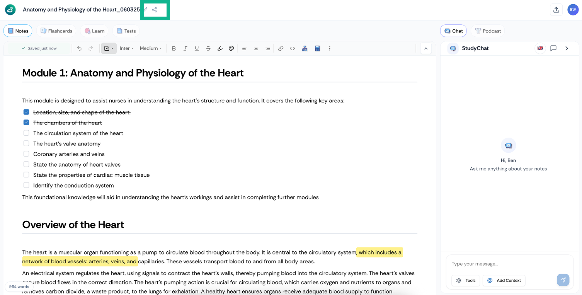Image resolution: width=582 pixels, height=295 pixels.
Task: Click the Tools button in chat
Action: (466, 280)
